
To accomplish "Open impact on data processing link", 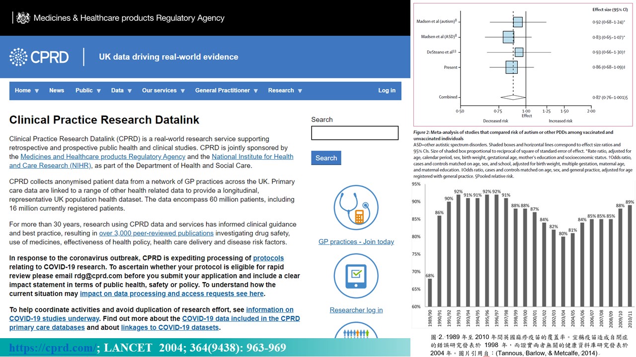I will (172, 294).
